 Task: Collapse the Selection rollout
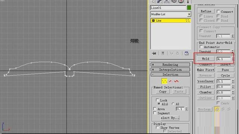click(170, 74)
